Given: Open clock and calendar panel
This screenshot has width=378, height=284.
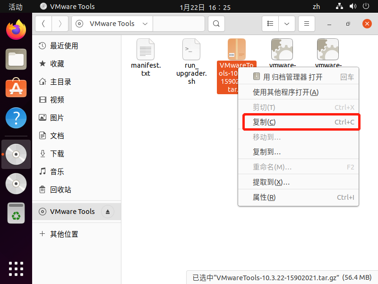Looking at the screenshot, I should pos(205,7).
